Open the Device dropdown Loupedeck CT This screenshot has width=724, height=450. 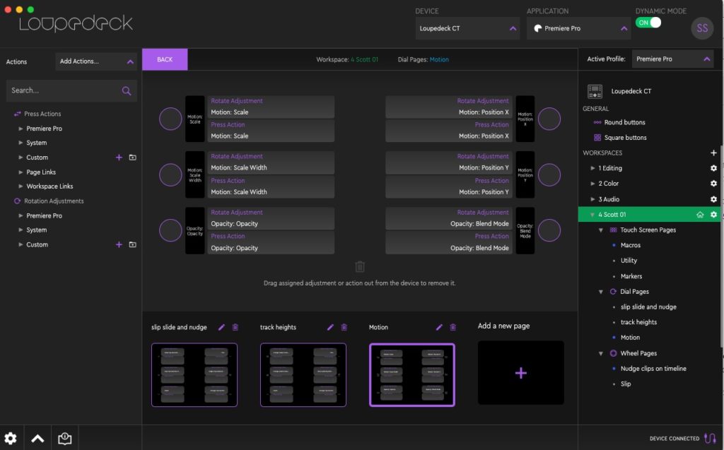point(467,29)
